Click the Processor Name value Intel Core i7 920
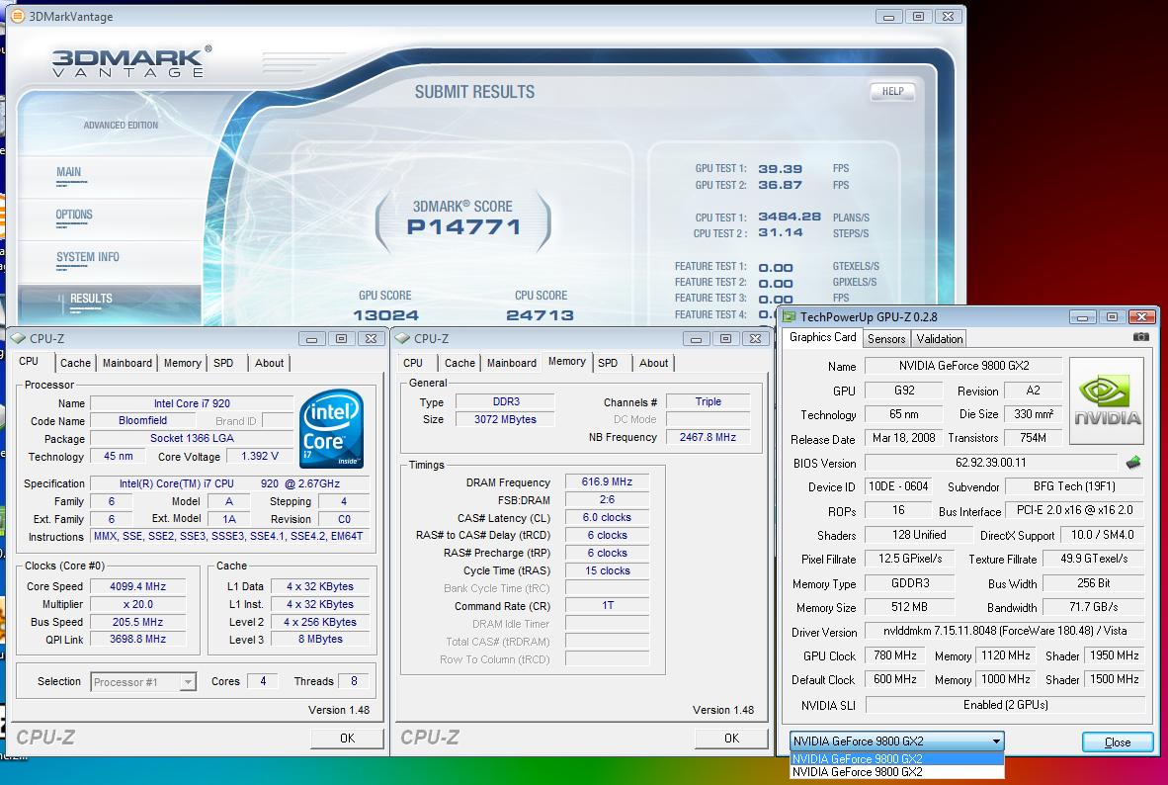Viewport: 1168px width, 785px height. pyautogui.click(x=192, y=403)
